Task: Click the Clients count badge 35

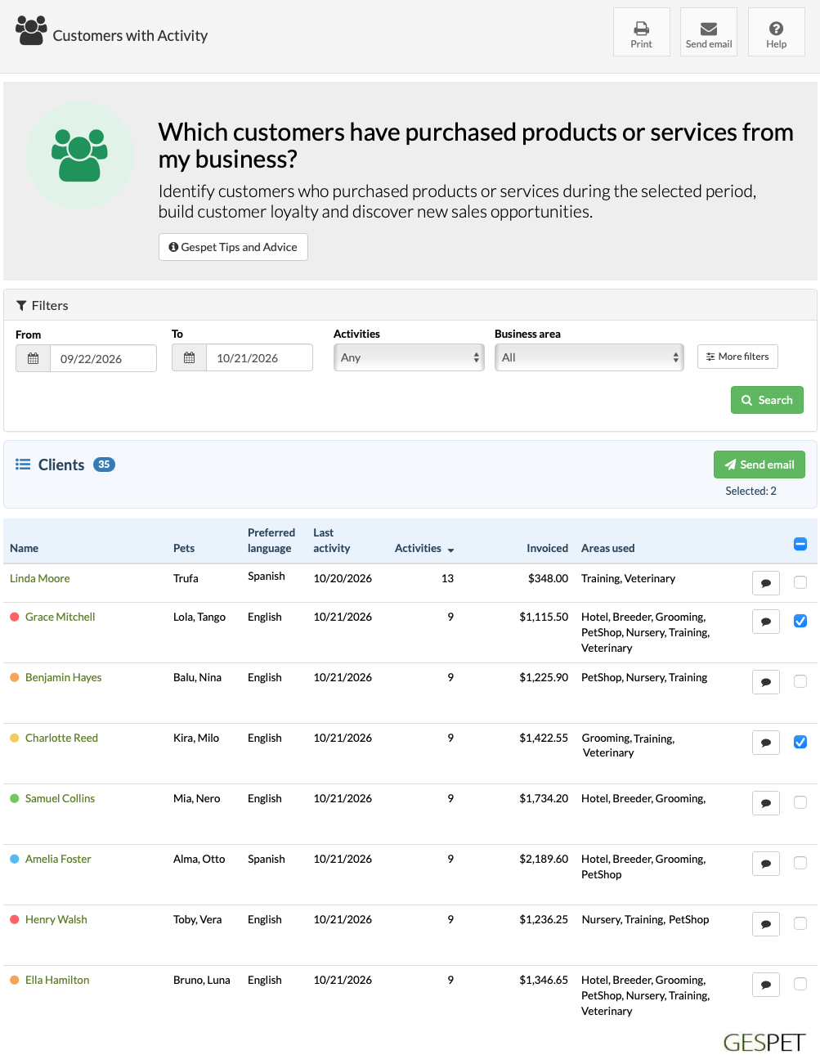Action: tap(104, 465)
